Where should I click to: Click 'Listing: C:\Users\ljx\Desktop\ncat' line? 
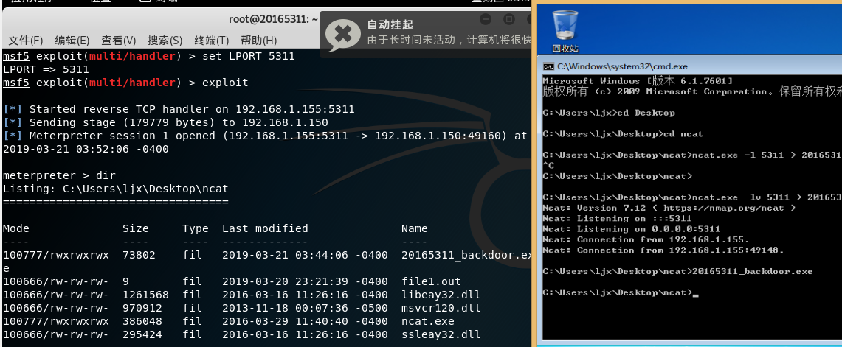pos(115,189)
